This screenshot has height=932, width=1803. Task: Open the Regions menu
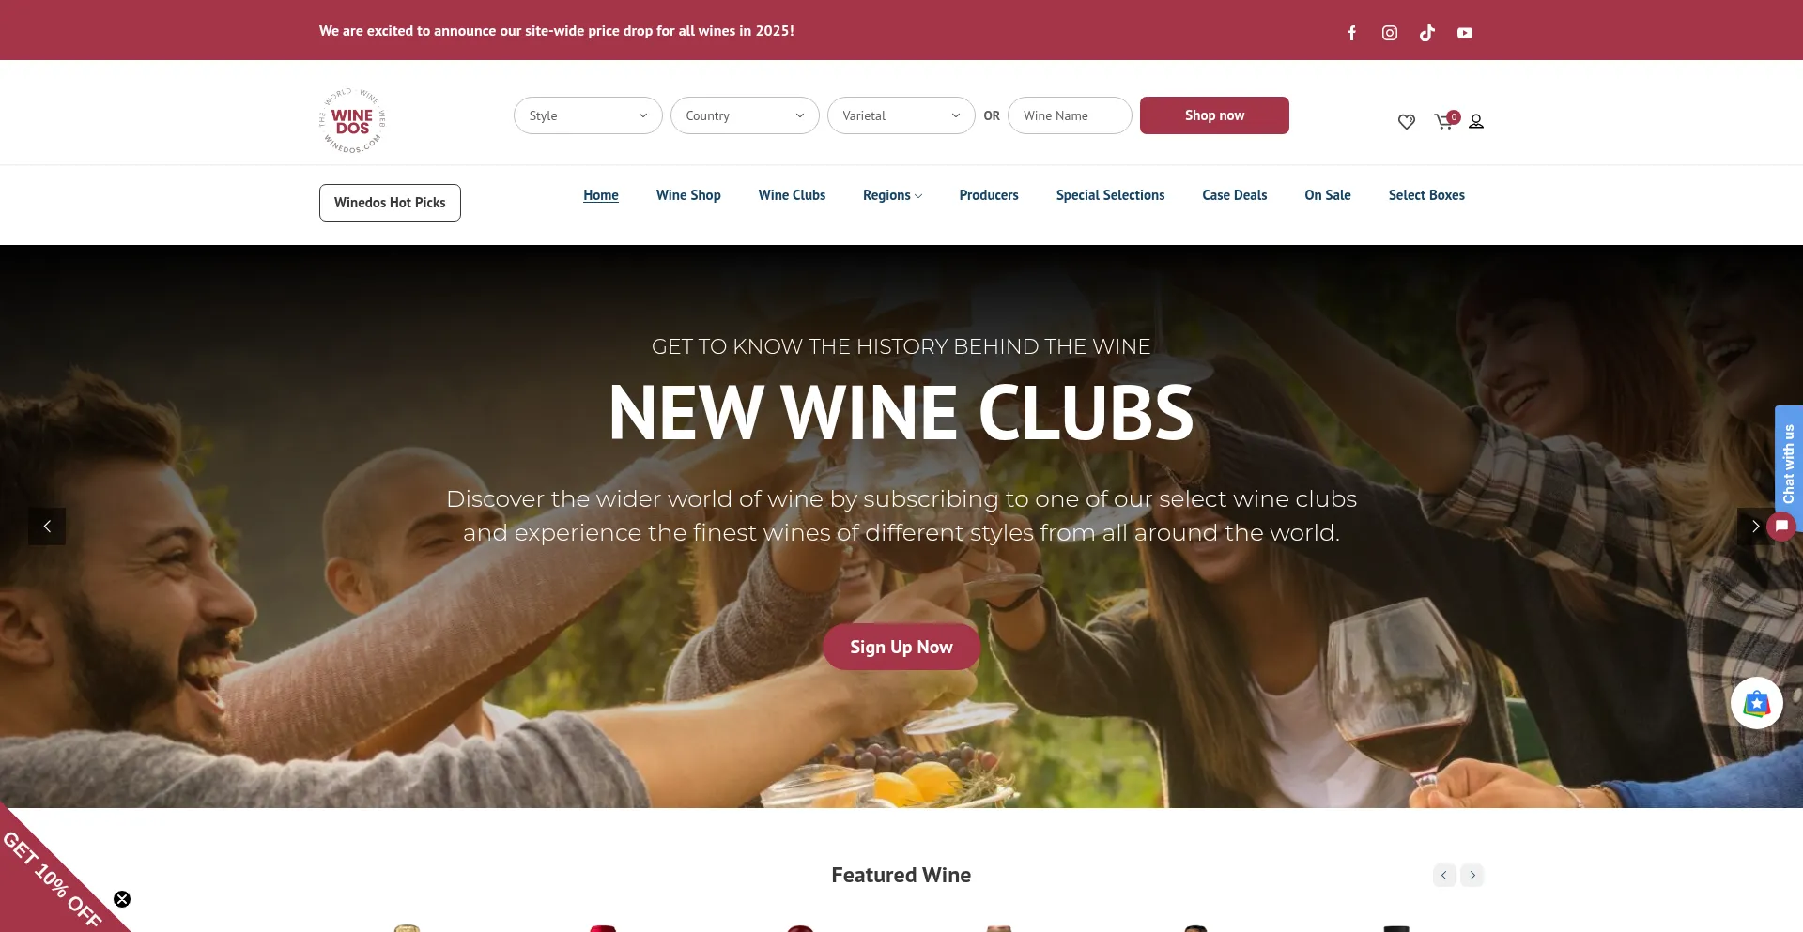click(892, 195)
